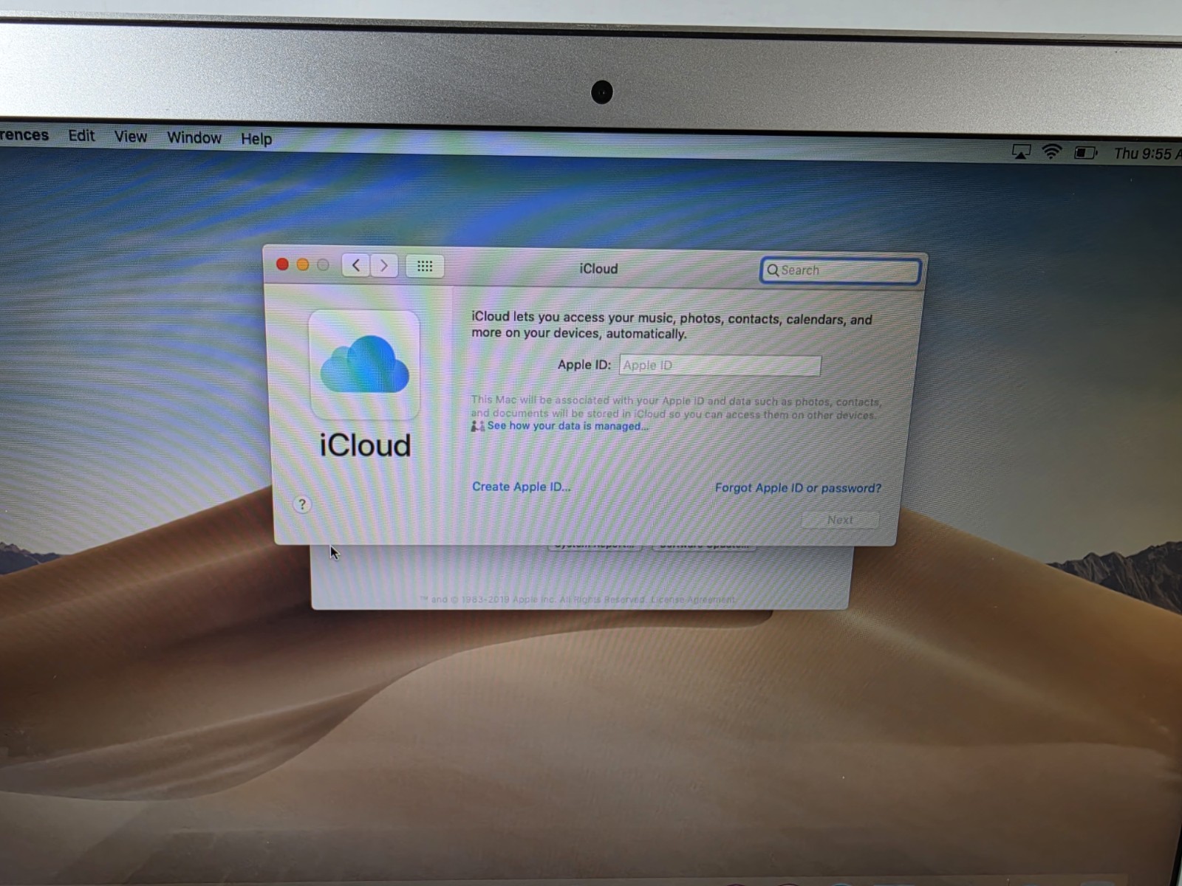Go back with the left chevron button
Image resolution: width=1182 pixels, height=886 pixels.
(356, 265)
